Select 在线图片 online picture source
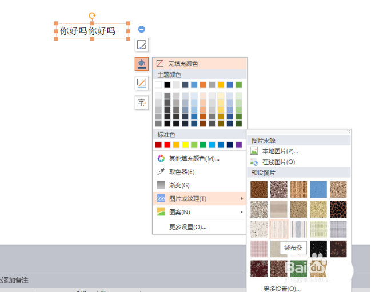The width and height of the screenshot is (371, 292). [x=278, y=162]
